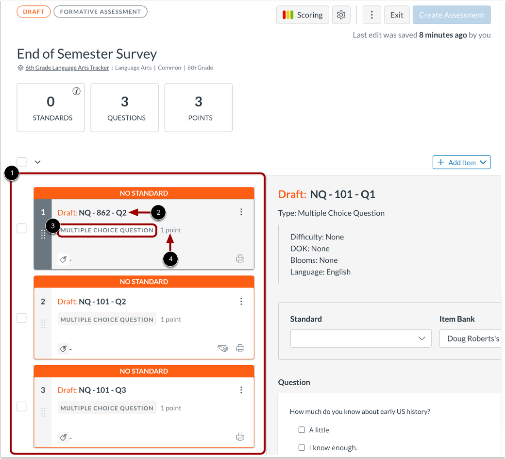506x459 pixels.
Task: Open the Scoring panel
Action: (x=303, y=15)
